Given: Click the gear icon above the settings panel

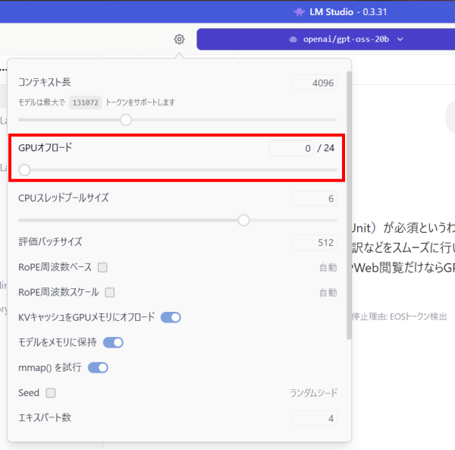Looking at the screenshot, I should pos(179,39).
